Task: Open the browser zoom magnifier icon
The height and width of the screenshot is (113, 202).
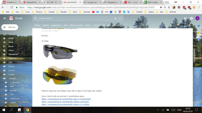Action: 165,8
